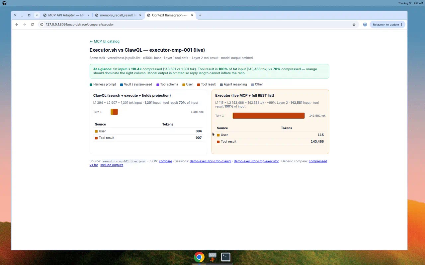Open the tab search dropdown arrow
Screen dimensions: 425x265
37,15
